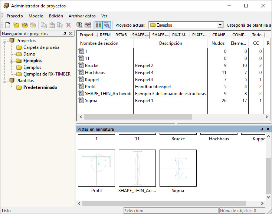Image resolution: width=272 pixels, height=214 pixels.
Task: Click the model list horizontal scrollbar
Action: coord(138,117)
